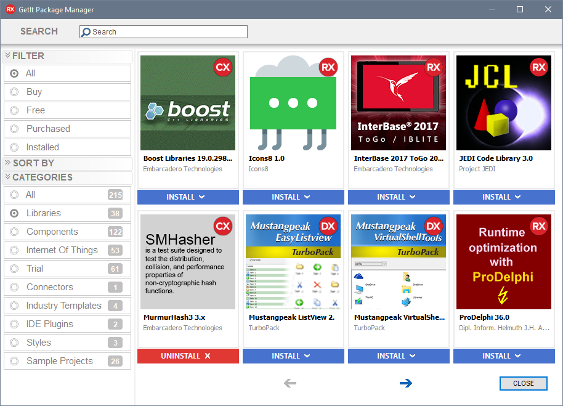Select the Buy filter option
563x406 pixels.
coord(68,92)
